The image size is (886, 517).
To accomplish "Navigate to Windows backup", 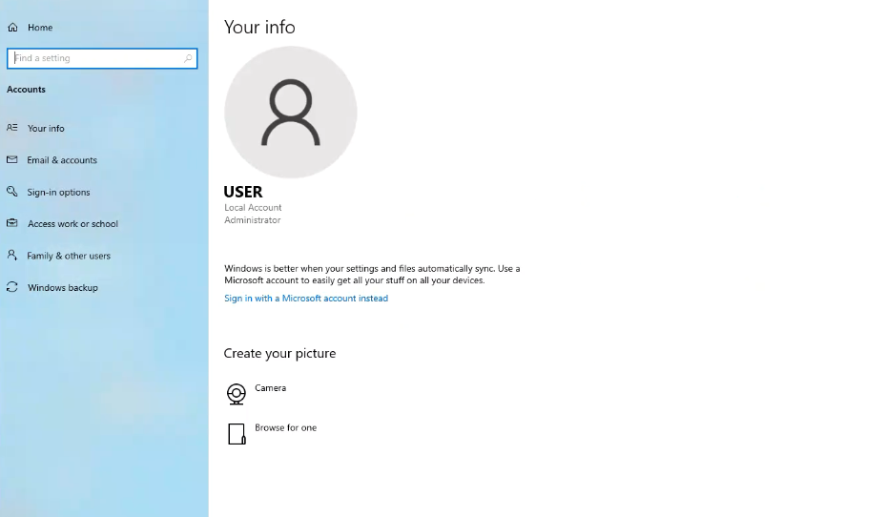I will 63,287.
